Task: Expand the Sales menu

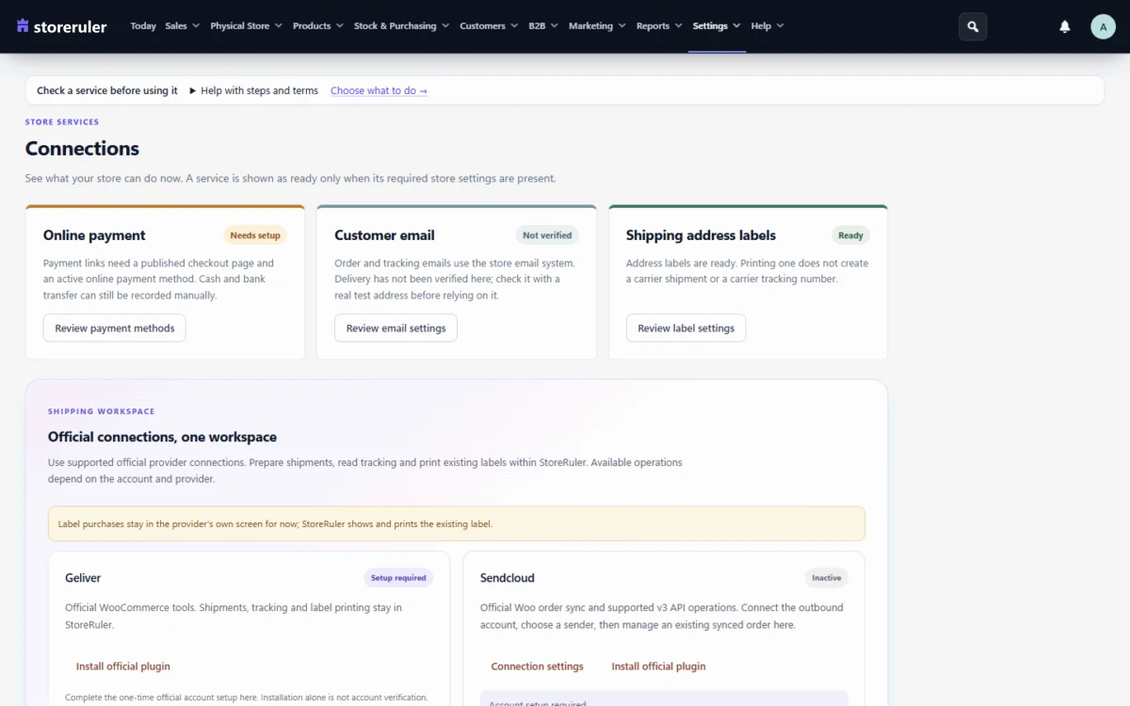Action: pos(182,26)
